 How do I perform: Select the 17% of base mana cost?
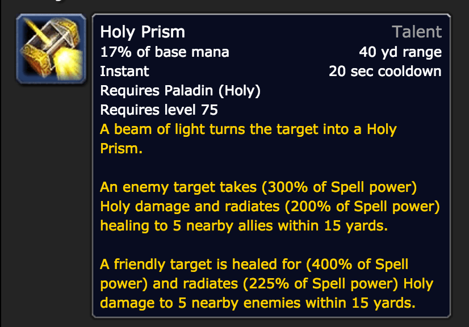point(165,52)
